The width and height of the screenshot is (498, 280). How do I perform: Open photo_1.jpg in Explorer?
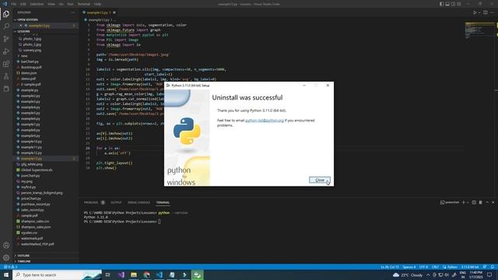(x=32, y=39)
